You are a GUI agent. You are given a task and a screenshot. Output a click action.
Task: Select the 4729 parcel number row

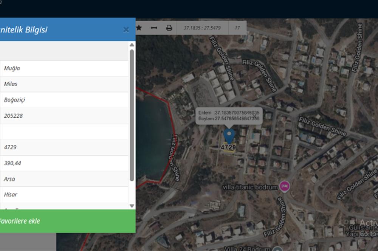(x=64, y=147)
